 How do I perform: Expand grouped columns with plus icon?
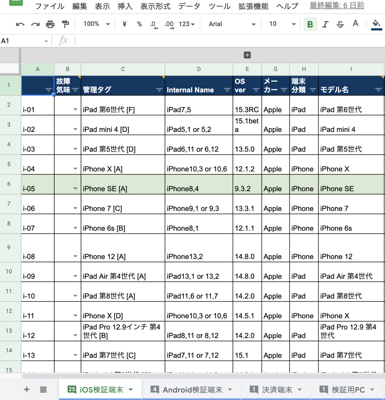[x=247, y=55]
